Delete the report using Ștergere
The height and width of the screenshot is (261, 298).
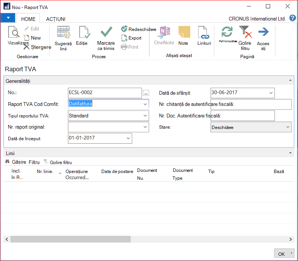[x=38, y=47]
